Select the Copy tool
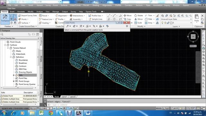 [127, 19]
